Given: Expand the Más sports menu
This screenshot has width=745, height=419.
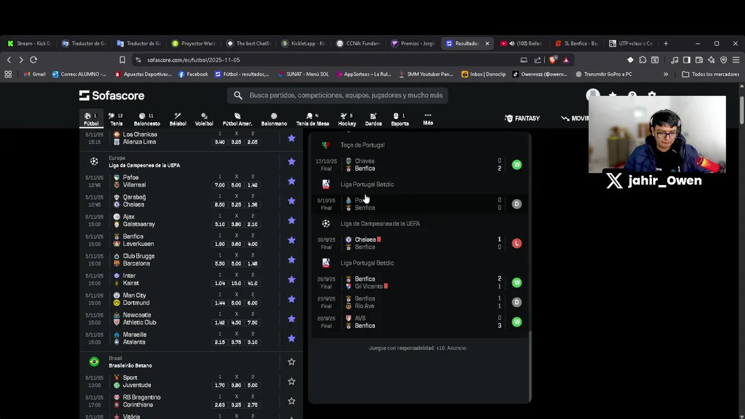Looking at the screenshot, I should coord(428,119).
